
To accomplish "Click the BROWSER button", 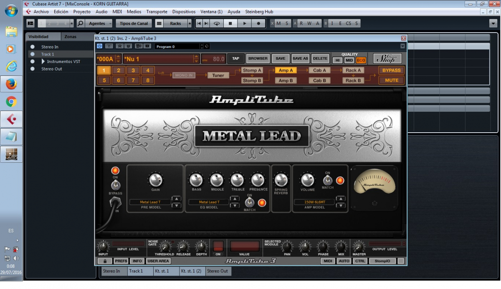I will [x=258, y=59].
